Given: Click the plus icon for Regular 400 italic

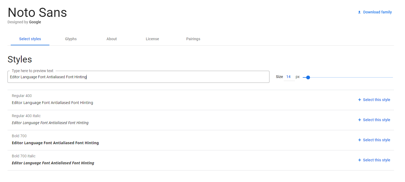Looking at the screenshot, I should [x=360, y=120].
